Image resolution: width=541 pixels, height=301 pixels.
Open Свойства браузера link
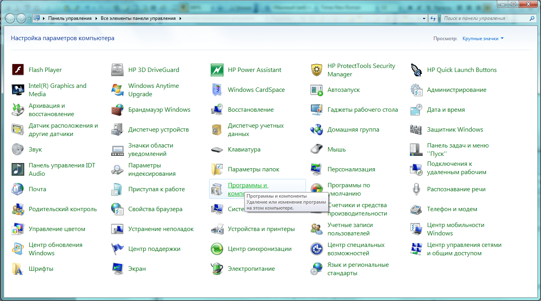(x=155, y=209)
